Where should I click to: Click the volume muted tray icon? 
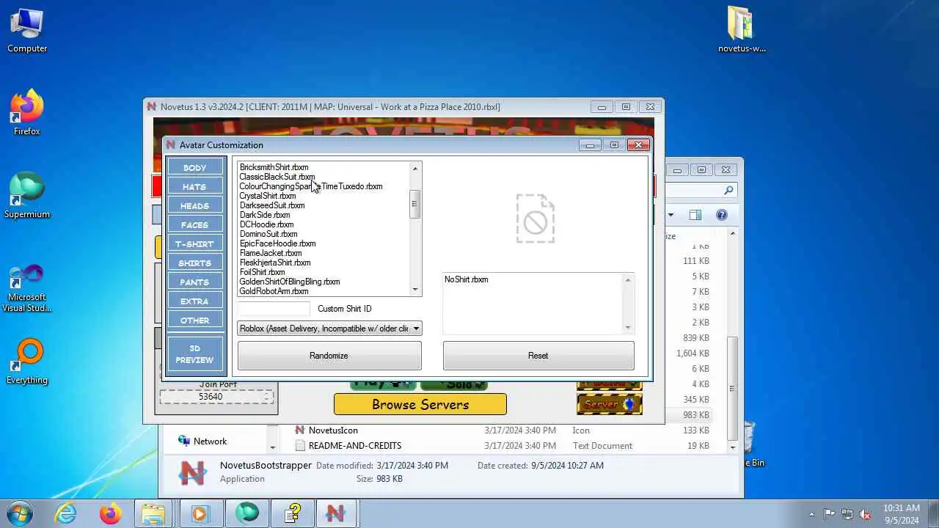[x=865, y=514]
